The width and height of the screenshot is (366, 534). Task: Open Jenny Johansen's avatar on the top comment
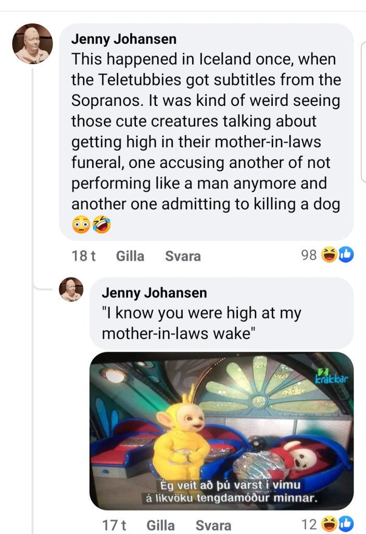32,43
